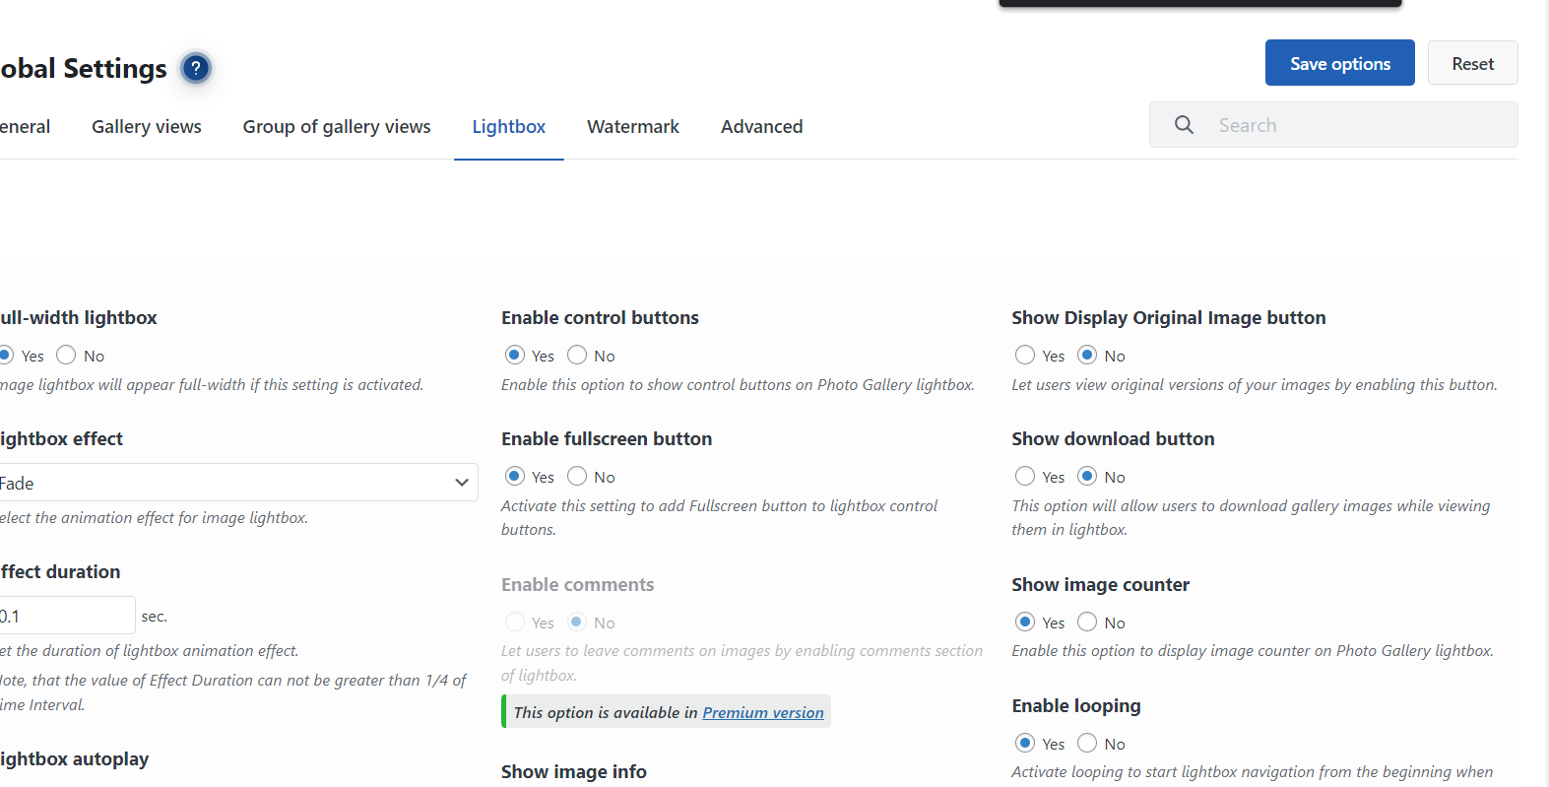Click the Reset button
The height and width of the screenshot is (787, 1549).
(x=1472, y=63)
